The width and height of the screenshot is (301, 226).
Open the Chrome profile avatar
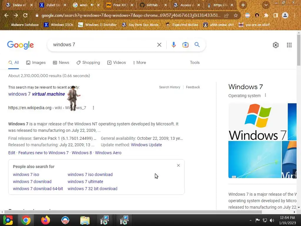pos(285,15)
